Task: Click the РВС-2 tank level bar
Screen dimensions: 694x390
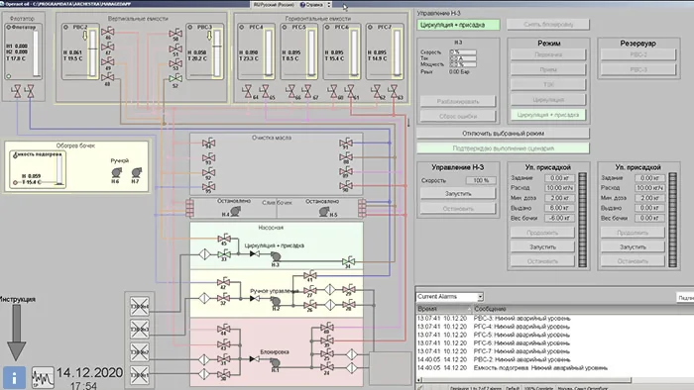Action: click(92, 52)
